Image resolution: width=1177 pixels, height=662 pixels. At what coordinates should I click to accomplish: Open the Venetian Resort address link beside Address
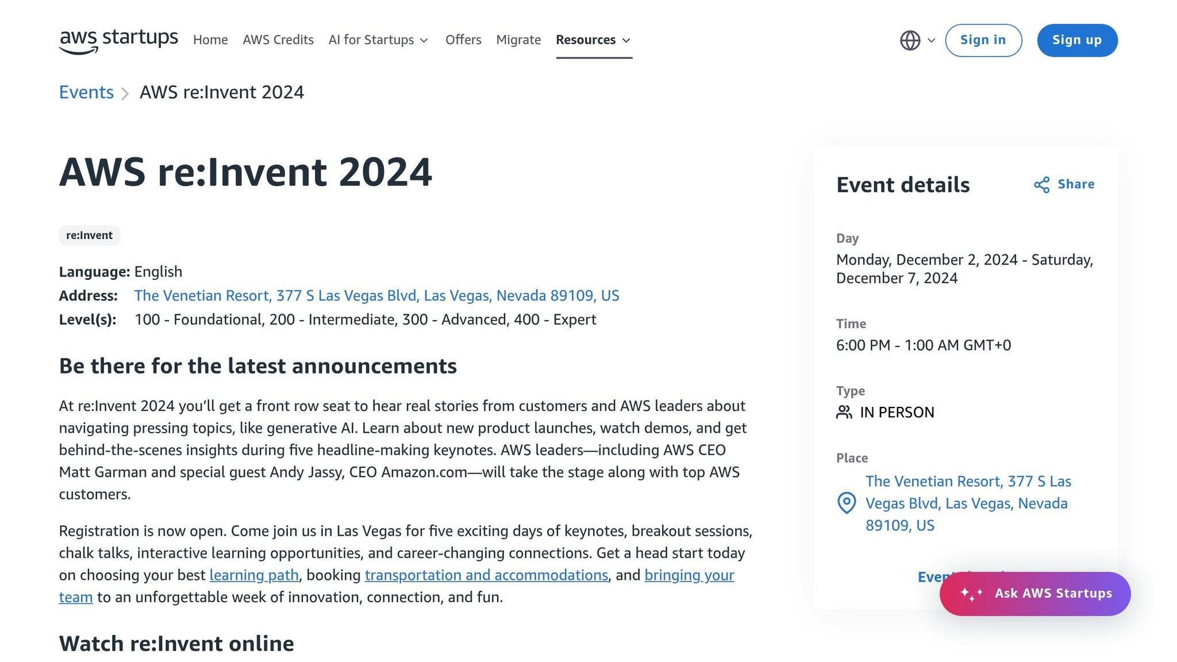click(x=376, y=295)
